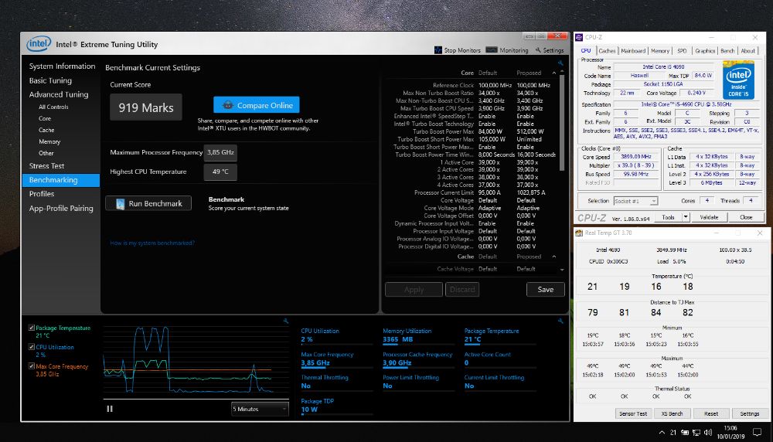The width and height of the screenshot is (773, 442).
Task: Select the Benchmarking sidebar item
Action: [61, 180]
